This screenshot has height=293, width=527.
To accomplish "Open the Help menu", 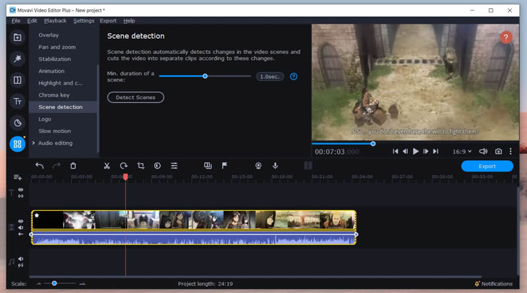I will tap(129, 21).
